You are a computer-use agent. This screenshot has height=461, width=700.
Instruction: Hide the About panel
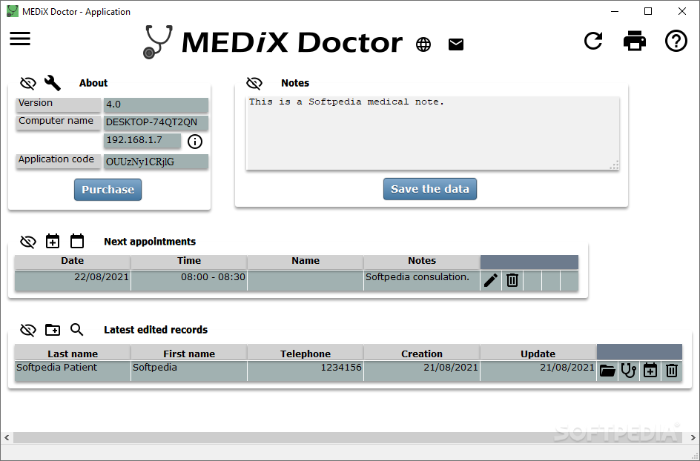point(27,83)
